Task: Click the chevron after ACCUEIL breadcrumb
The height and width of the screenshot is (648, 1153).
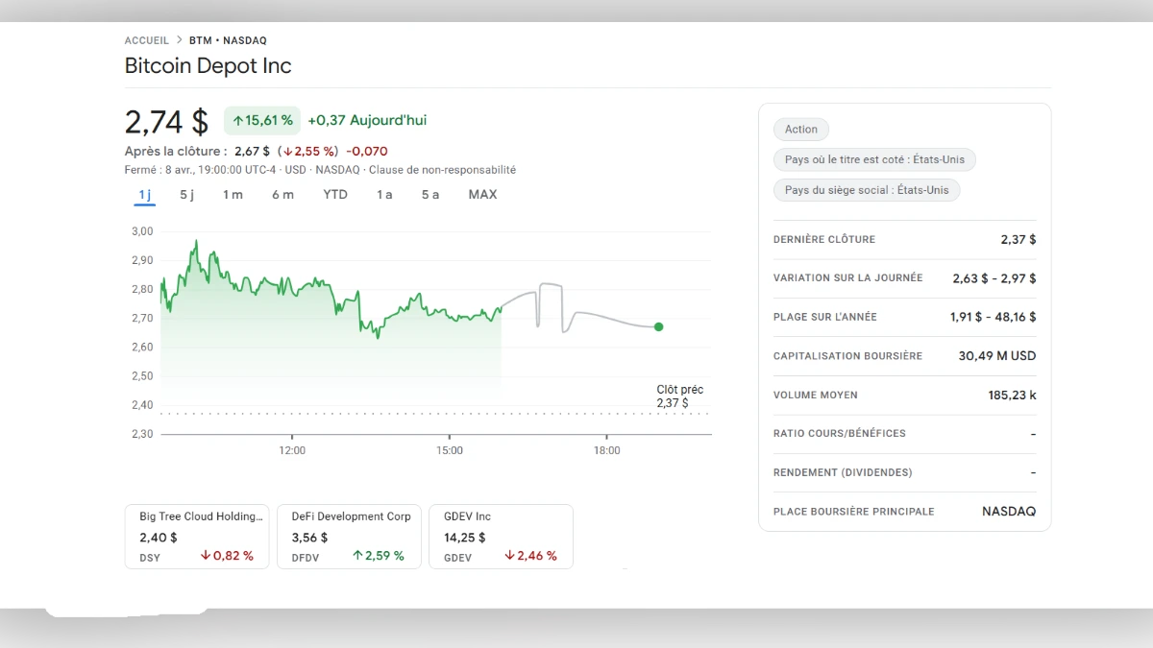Action: pos(178,39)
